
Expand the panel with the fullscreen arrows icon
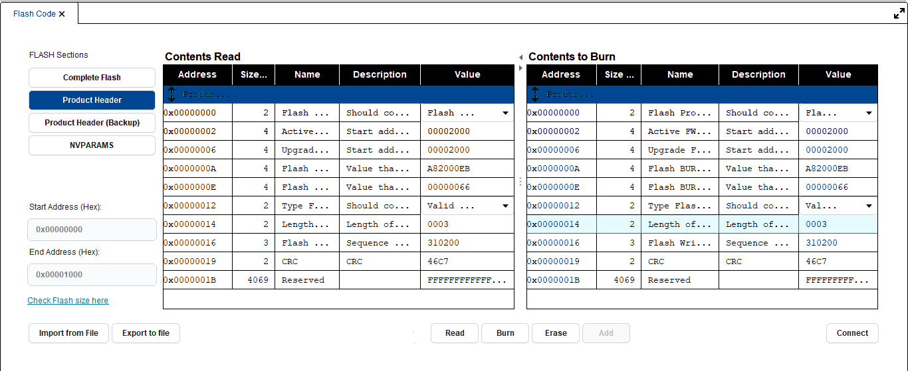click(899, 13)
